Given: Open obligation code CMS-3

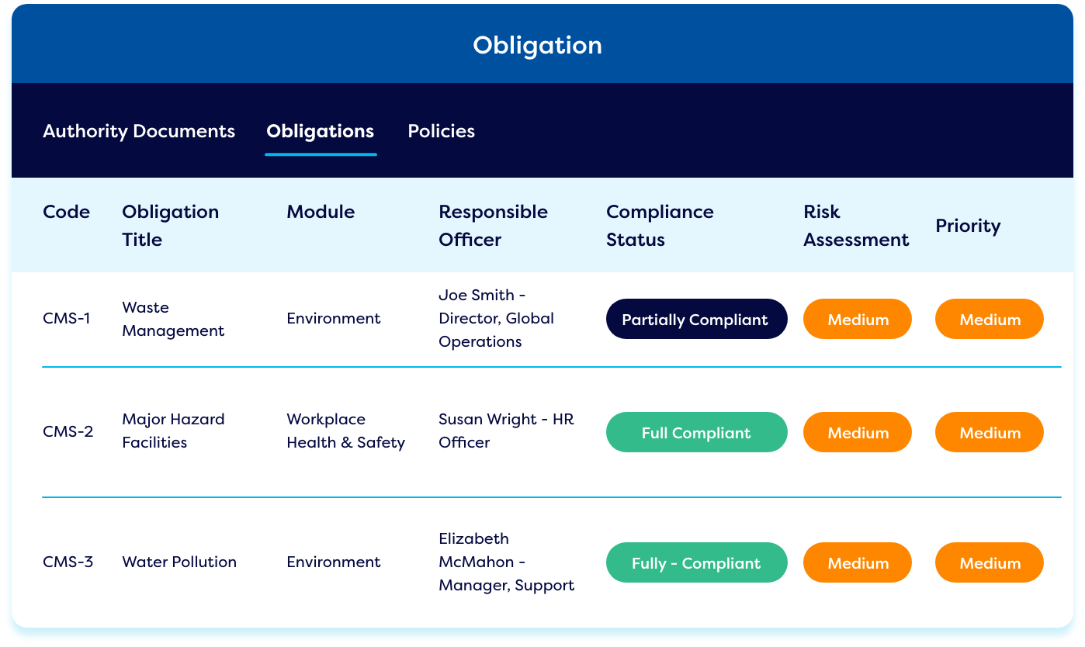Looking at the screenshot, I should pos(68,562).
